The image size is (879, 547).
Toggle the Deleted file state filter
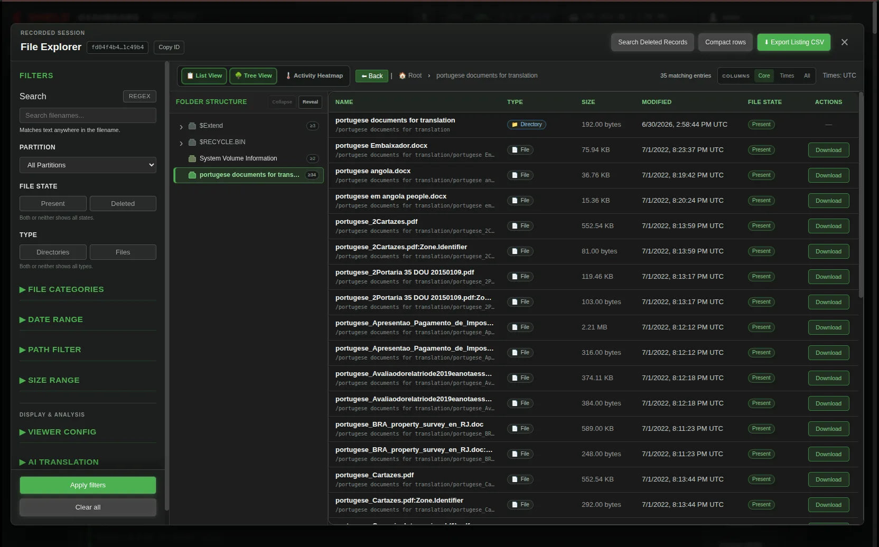point(123,203)
